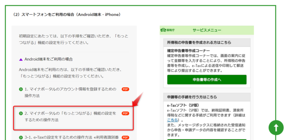Image resolution: width=285 pixels, height=140 pixels.
Task: Click green arrow bullet of item 1
Action: pyautogui.click(x=21, y=89)
